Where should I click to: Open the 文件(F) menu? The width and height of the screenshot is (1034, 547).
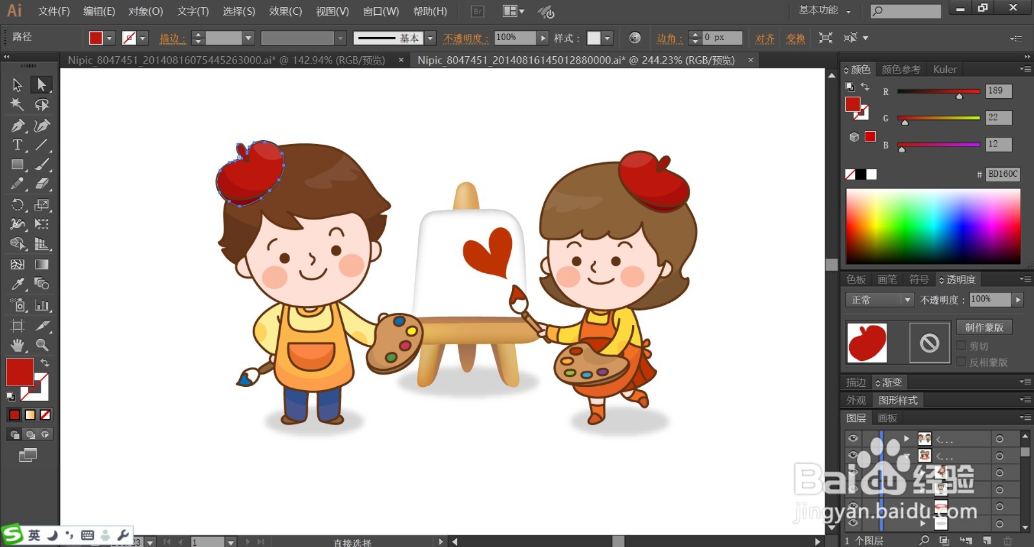click(54, 11)
